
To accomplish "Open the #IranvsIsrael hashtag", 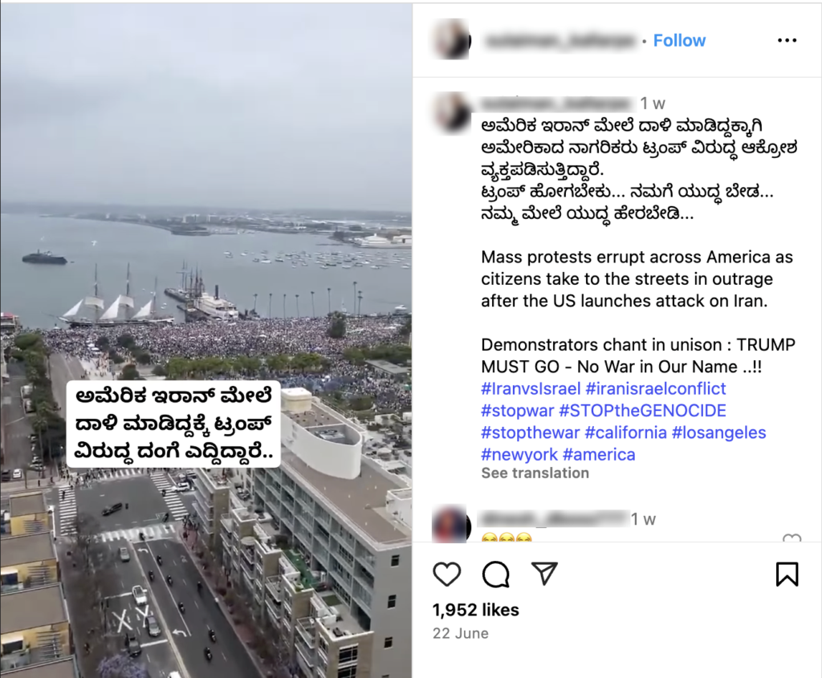I will 531,388.
